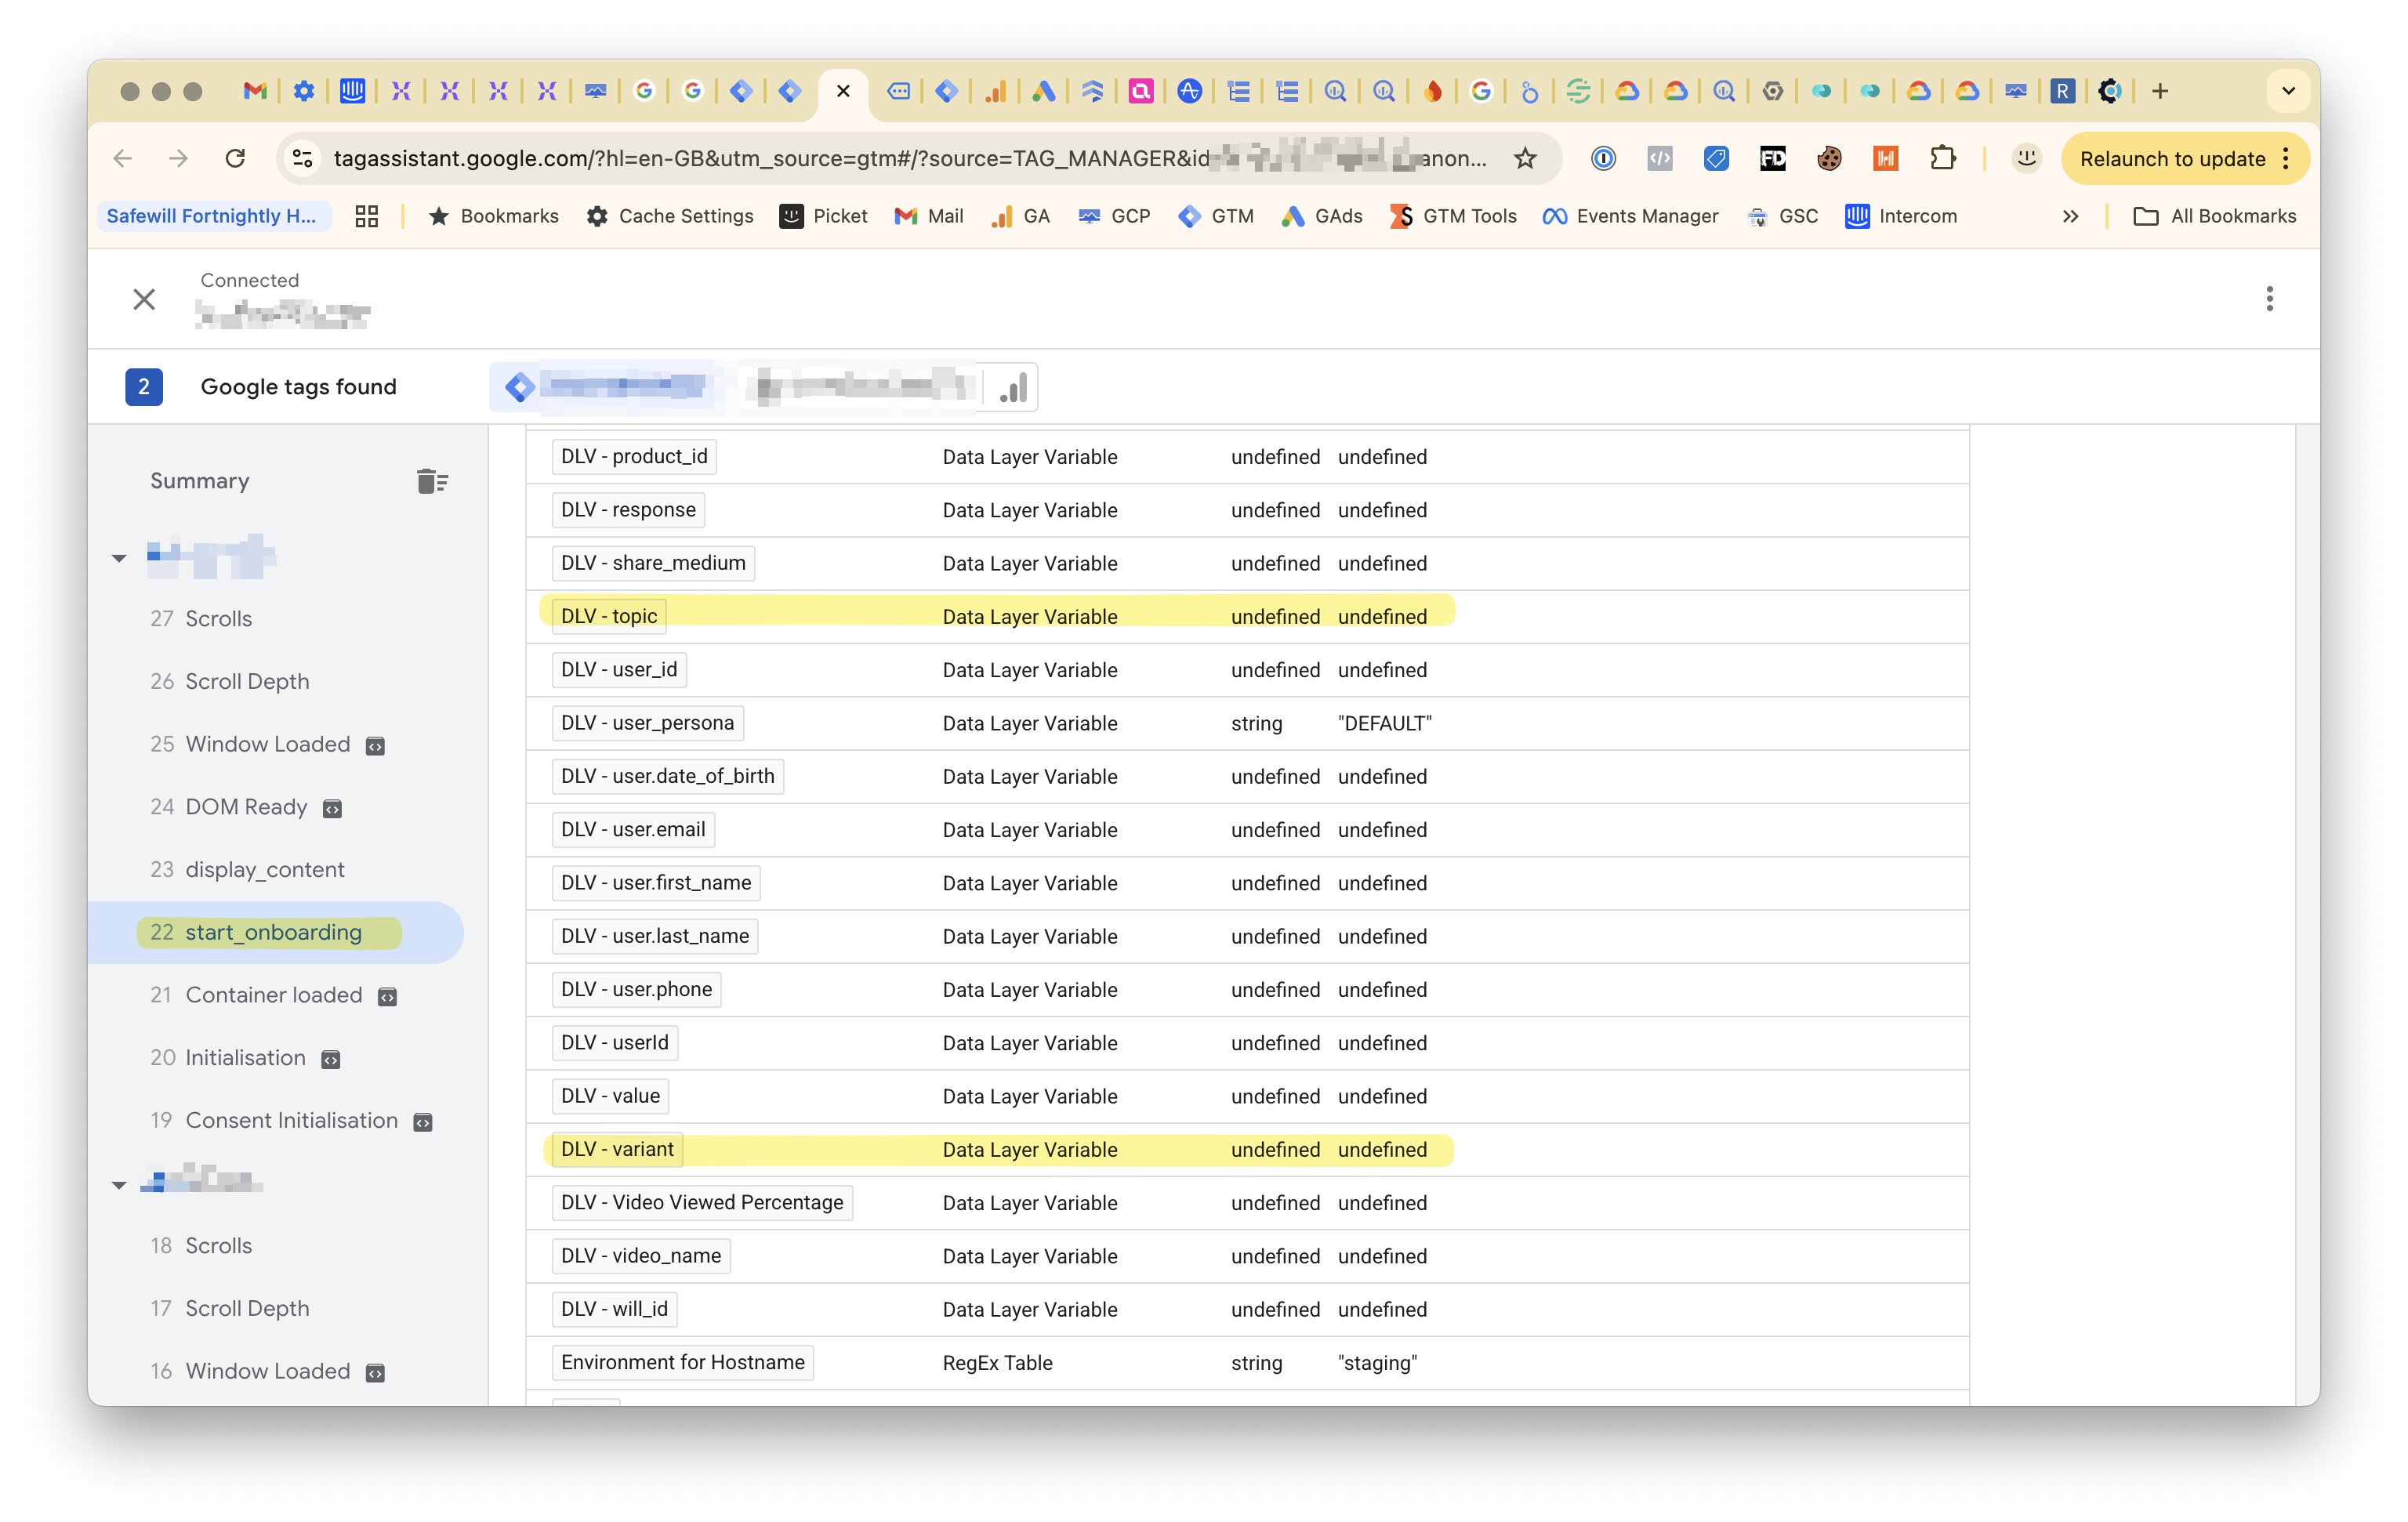Screen dimensions: 2408x1522
Task: Open the three-dot menu in Tag Assistant header
Action: click(x=2269, y=299)
